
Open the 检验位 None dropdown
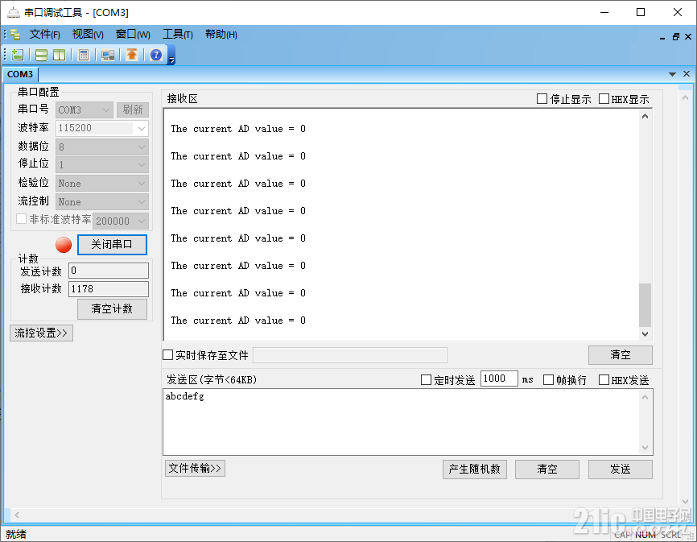tap(101, 183)
